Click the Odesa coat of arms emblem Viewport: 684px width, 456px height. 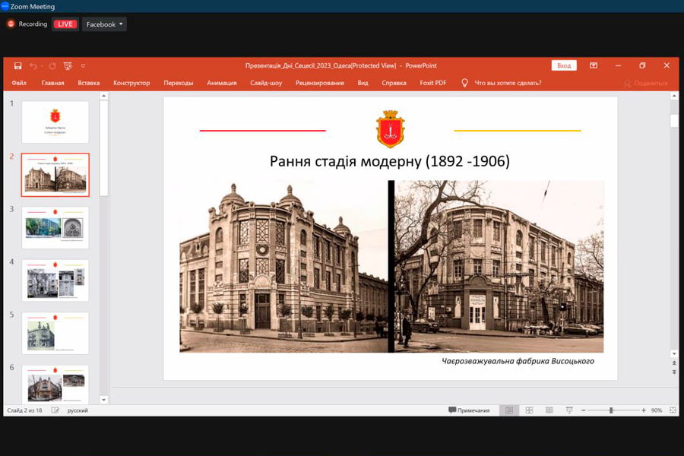(x=391, y=129)
